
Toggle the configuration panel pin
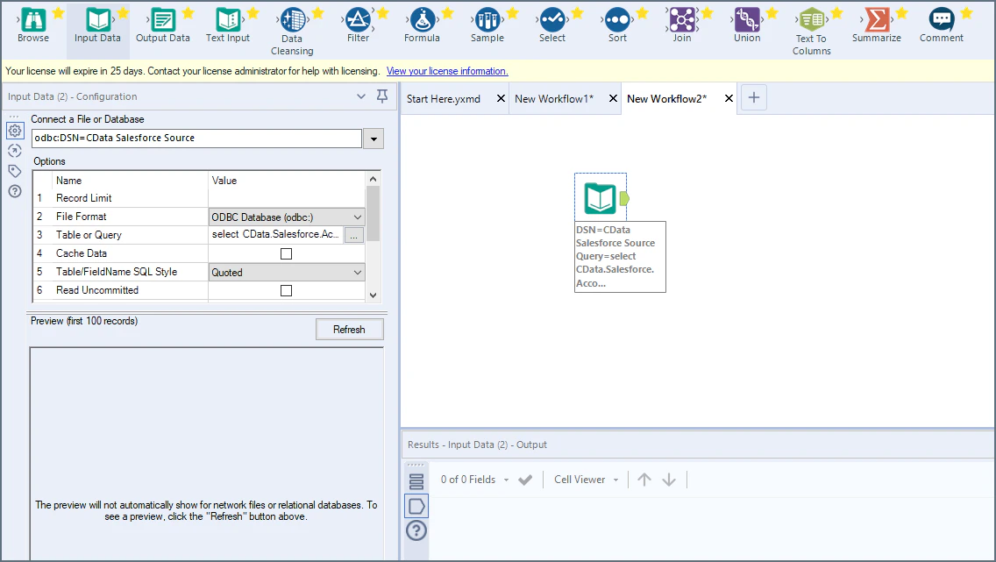pyautogui.click(x=381, y=96)
